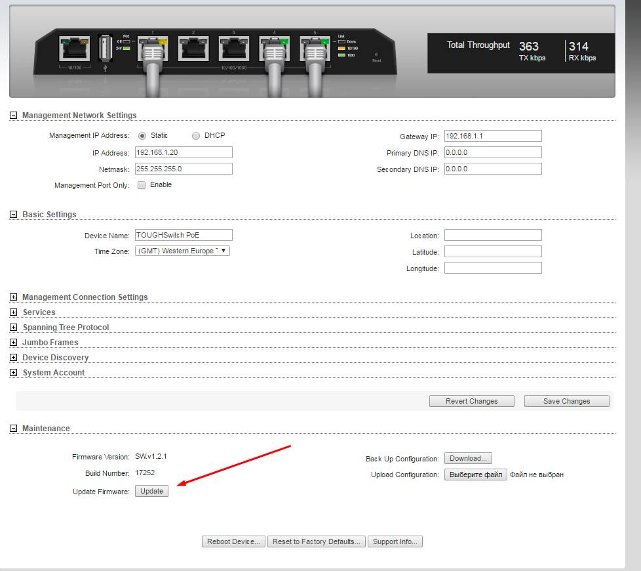Enable the Management Port Only checkbox
The image size is (641, 571).
coord(142,185)
